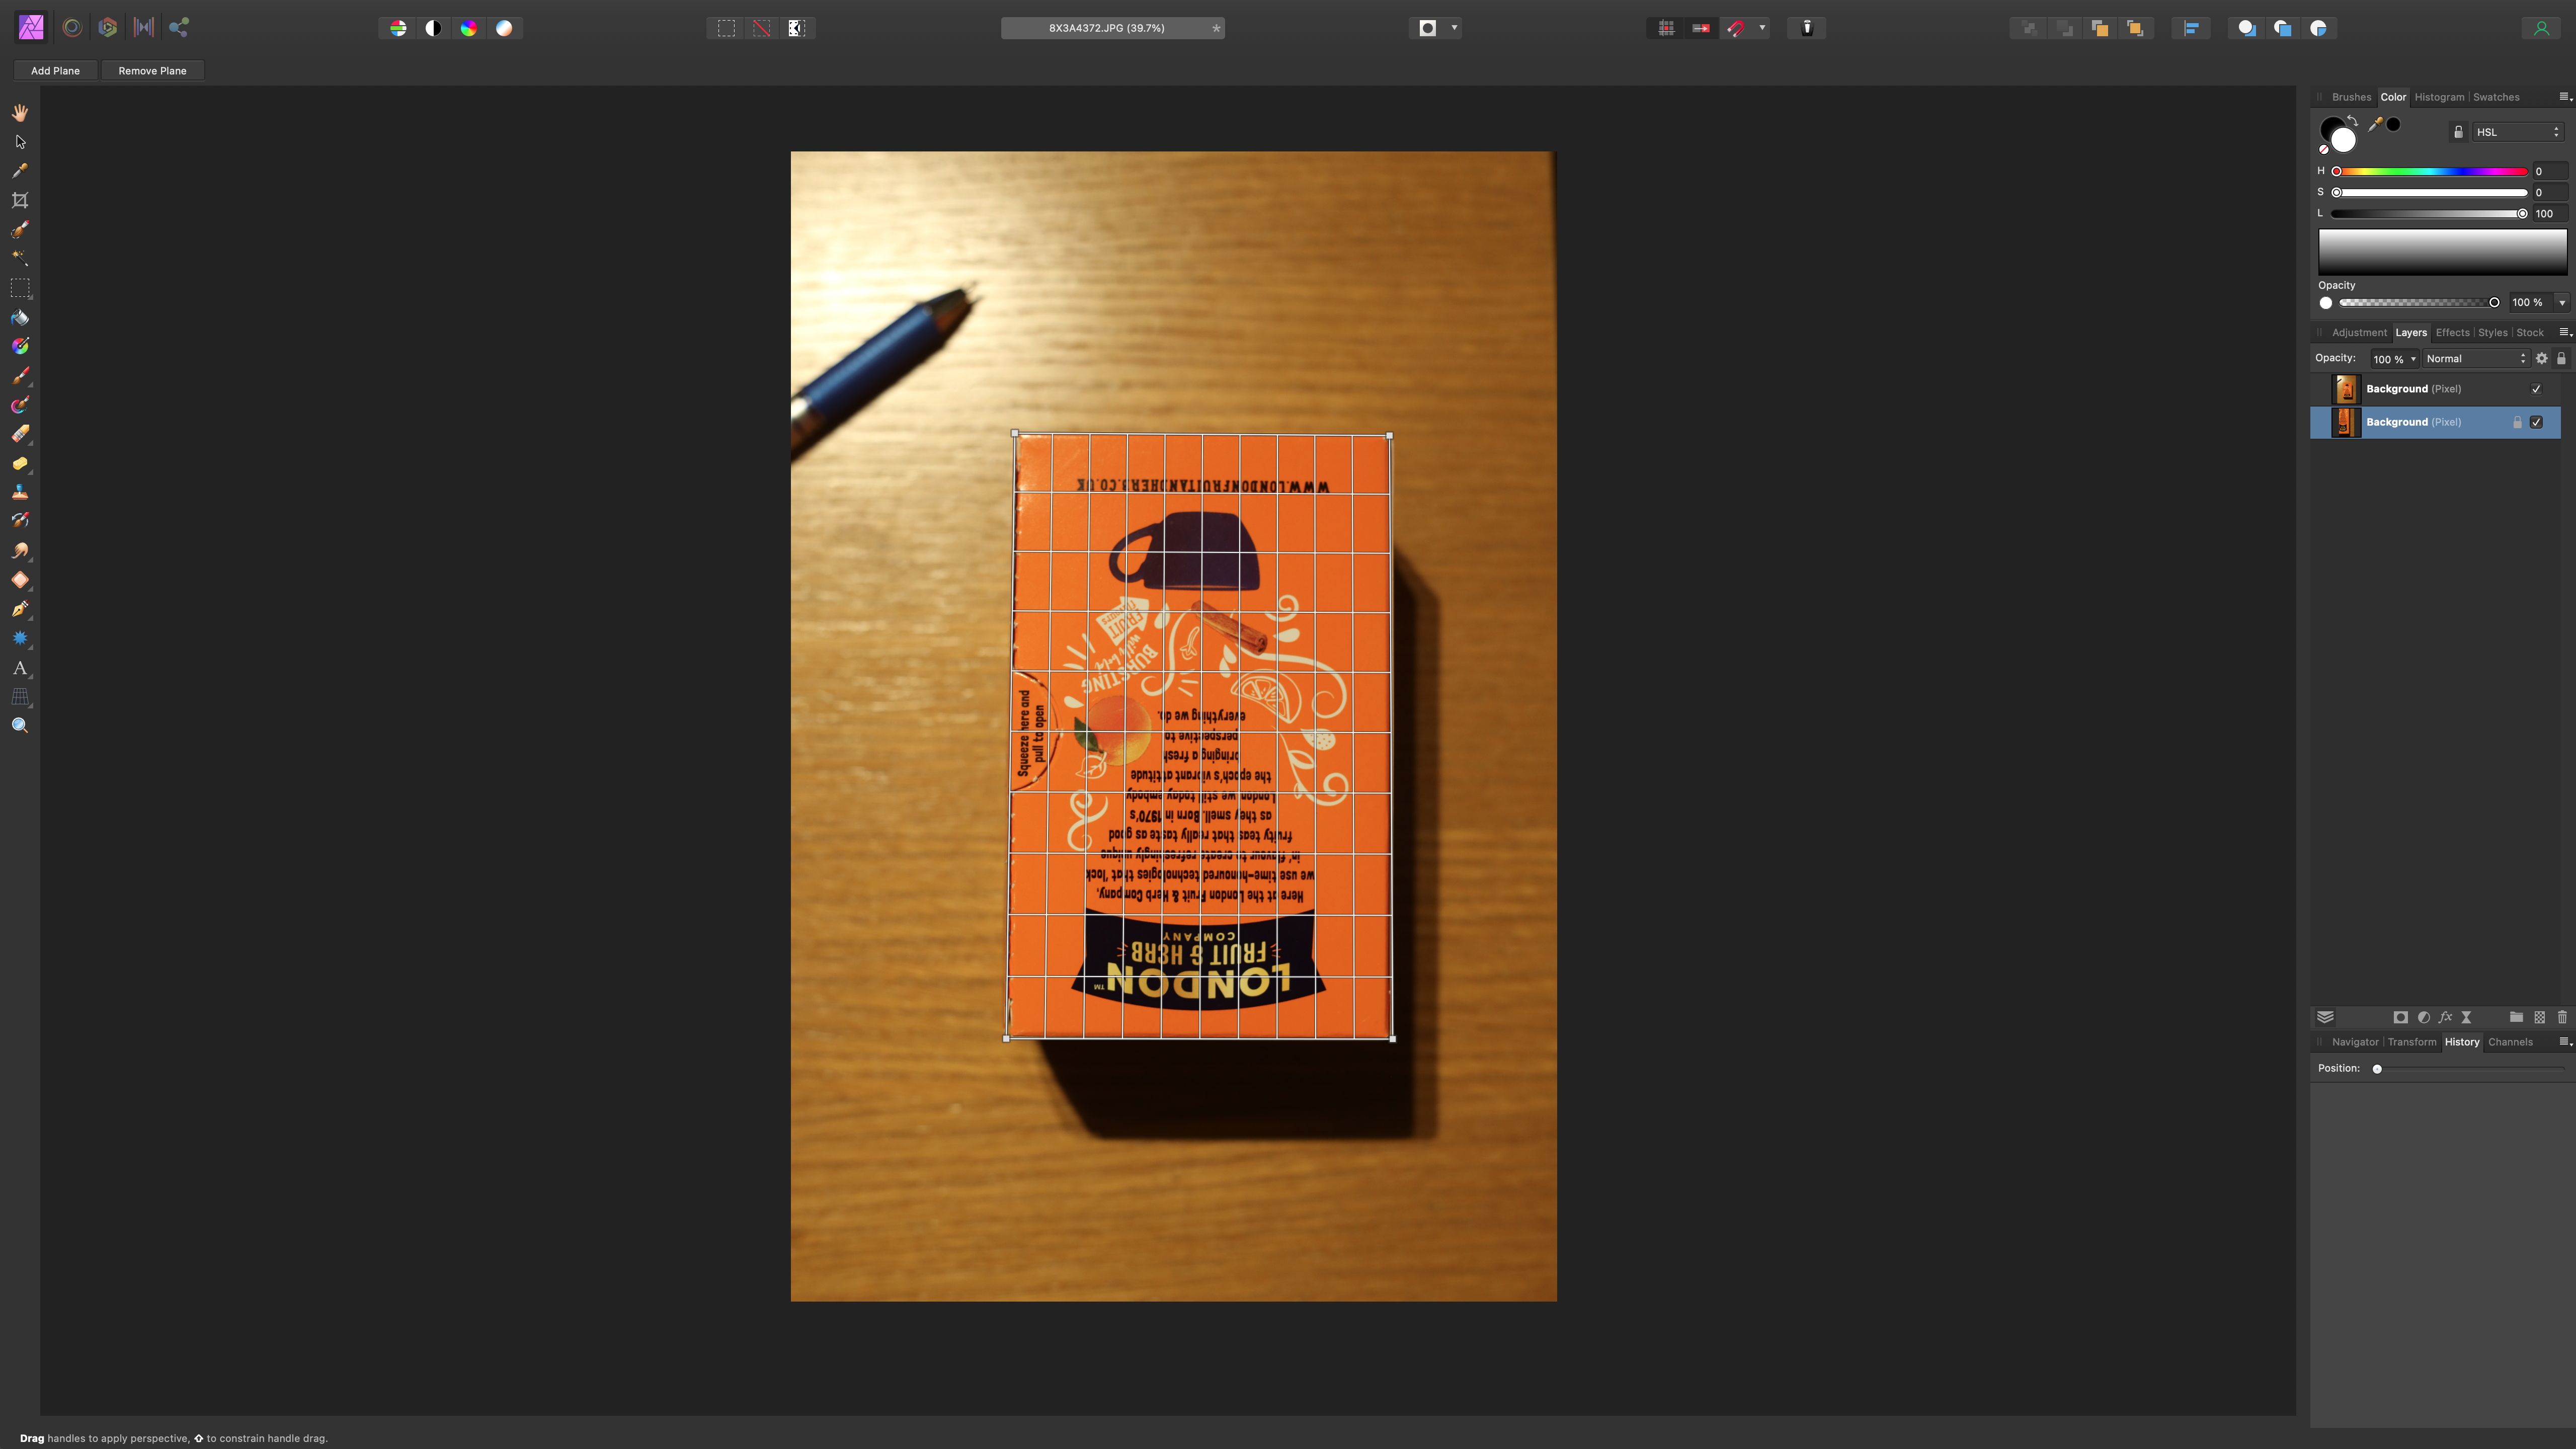2576x1449 pixels.
Task: Switch to Develop Persona
Action: tap(108, 28)
